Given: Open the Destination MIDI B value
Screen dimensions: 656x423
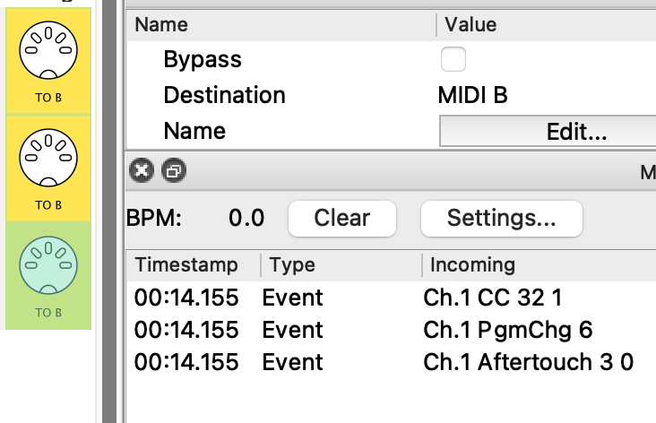Looking at the screenshot, I should pos(472,95).
